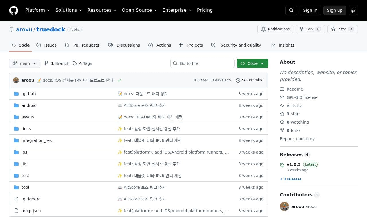Screen dimensions: 367x217
Task: Switch to the Issues tab
Action: 47,45
